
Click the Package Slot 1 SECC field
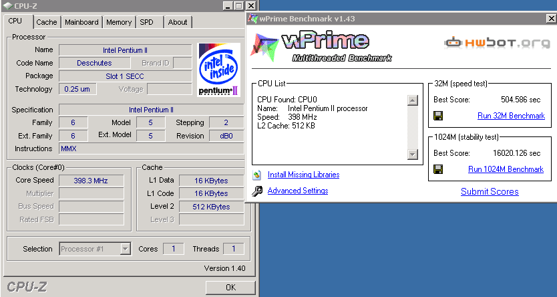(x=125, y=76)
